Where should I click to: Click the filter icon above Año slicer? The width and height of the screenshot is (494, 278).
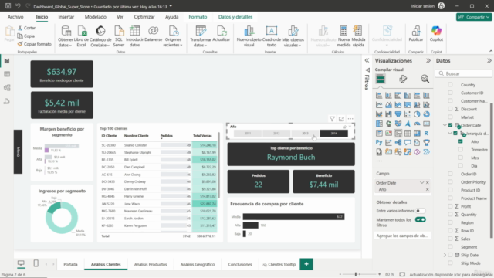(332, 119)
